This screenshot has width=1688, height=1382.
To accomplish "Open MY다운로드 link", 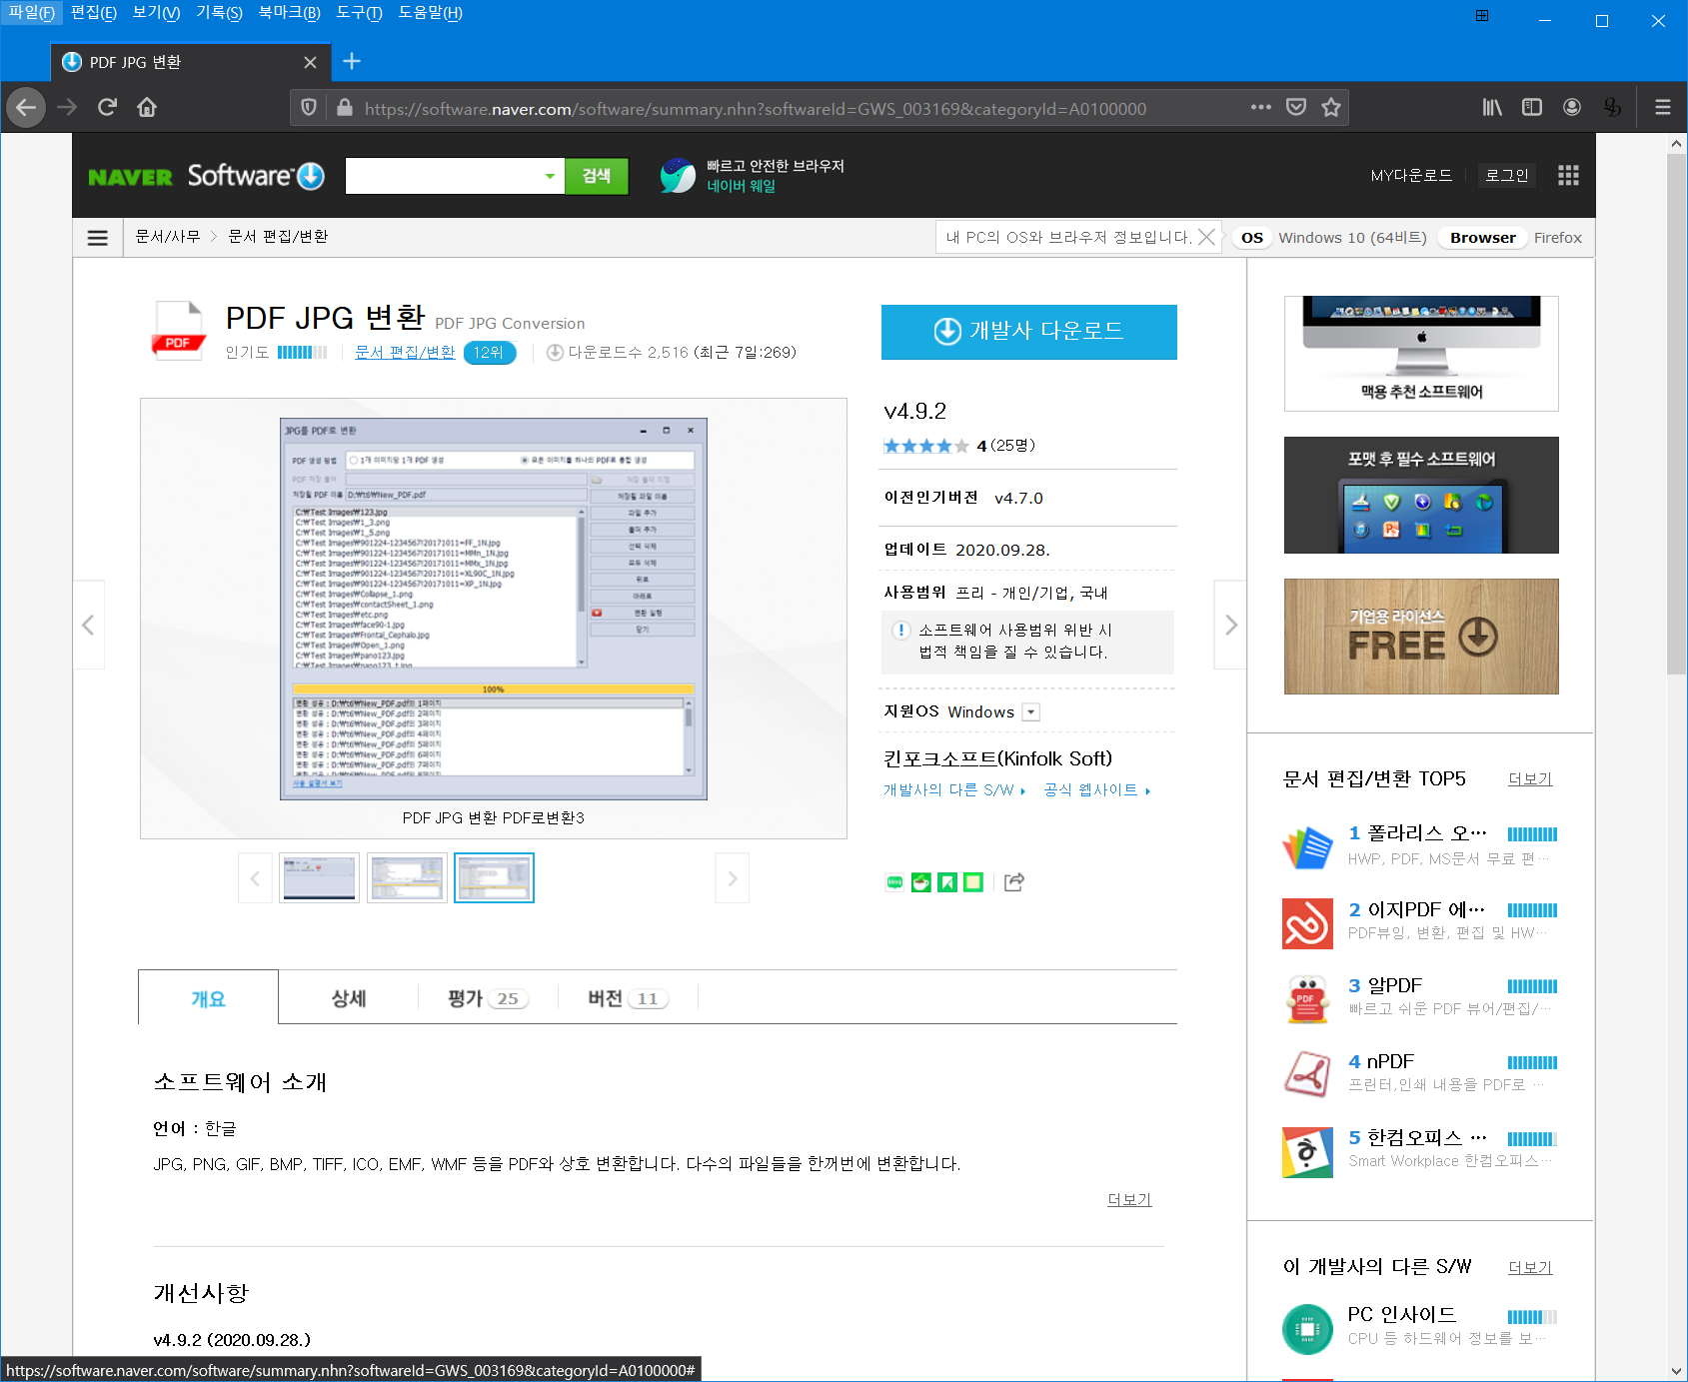I will pos(1411,175).
